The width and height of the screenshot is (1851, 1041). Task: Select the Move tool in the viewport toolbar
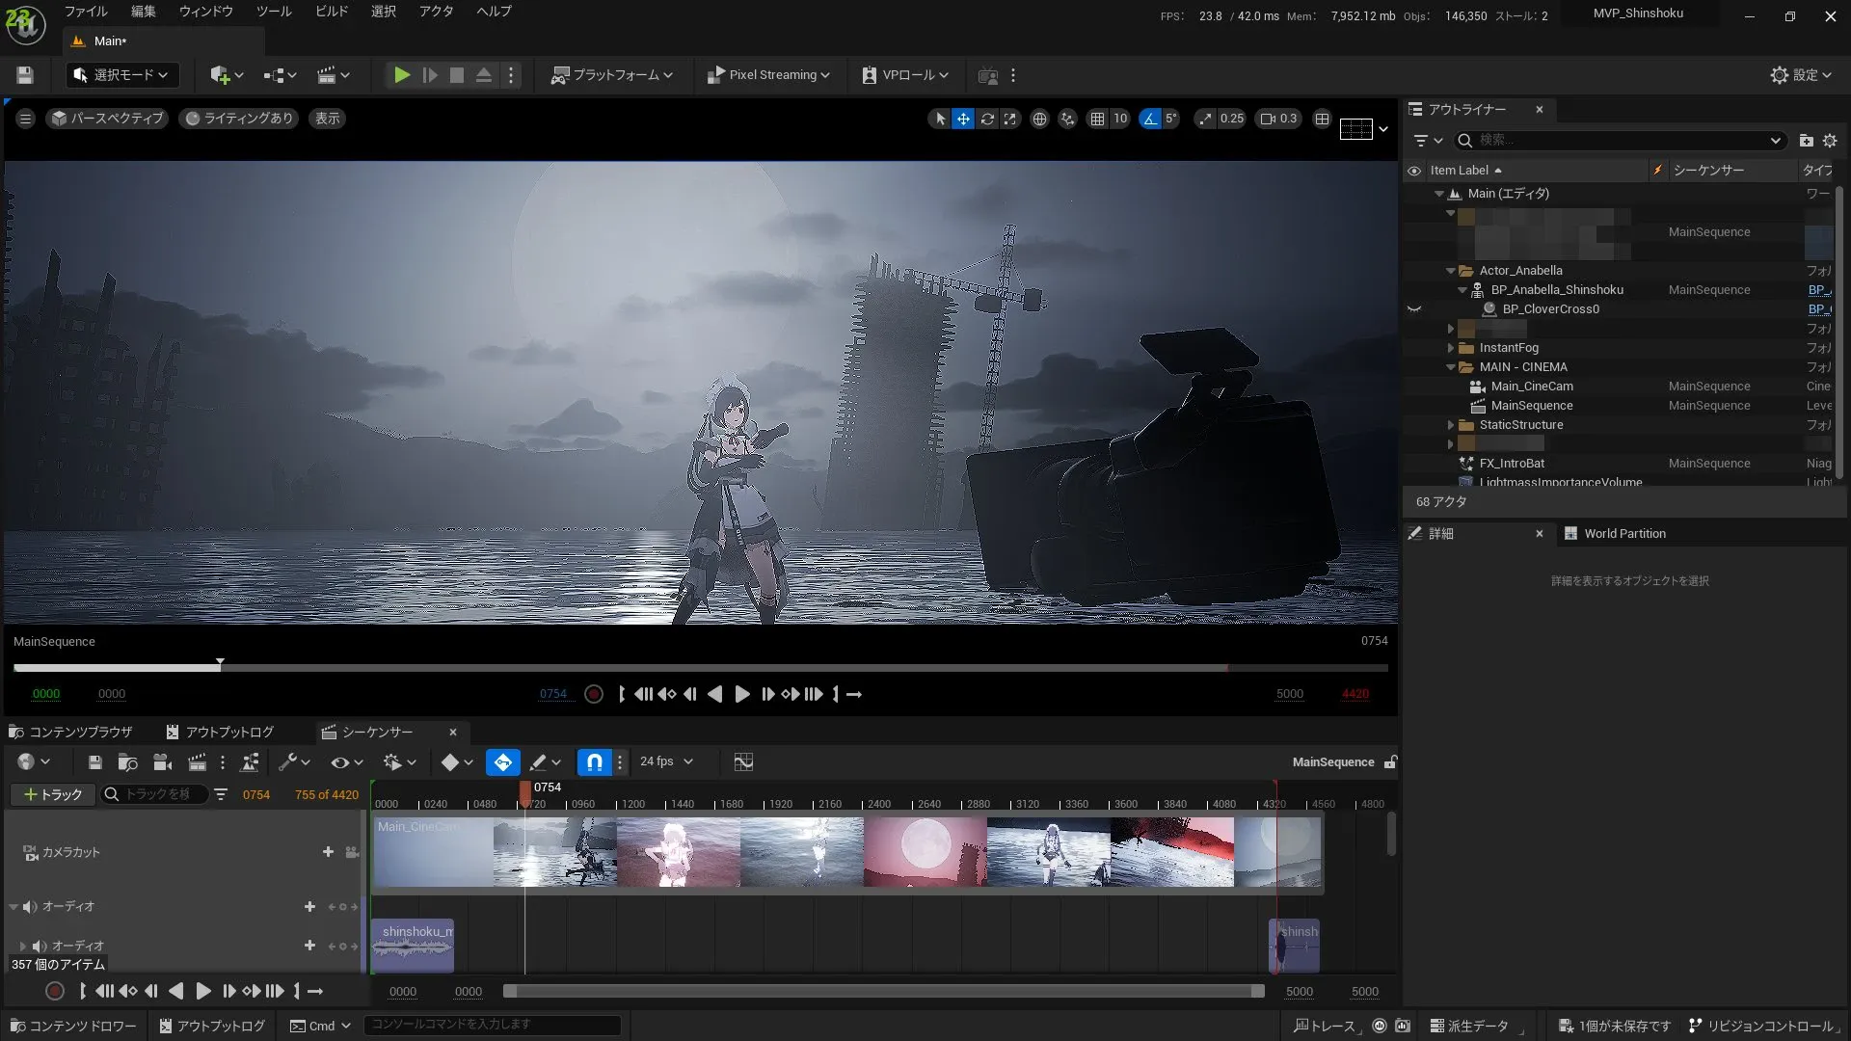[963, 118]
